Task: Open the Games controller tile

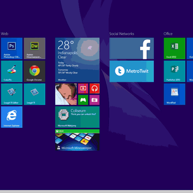Action: pos(83,100)
